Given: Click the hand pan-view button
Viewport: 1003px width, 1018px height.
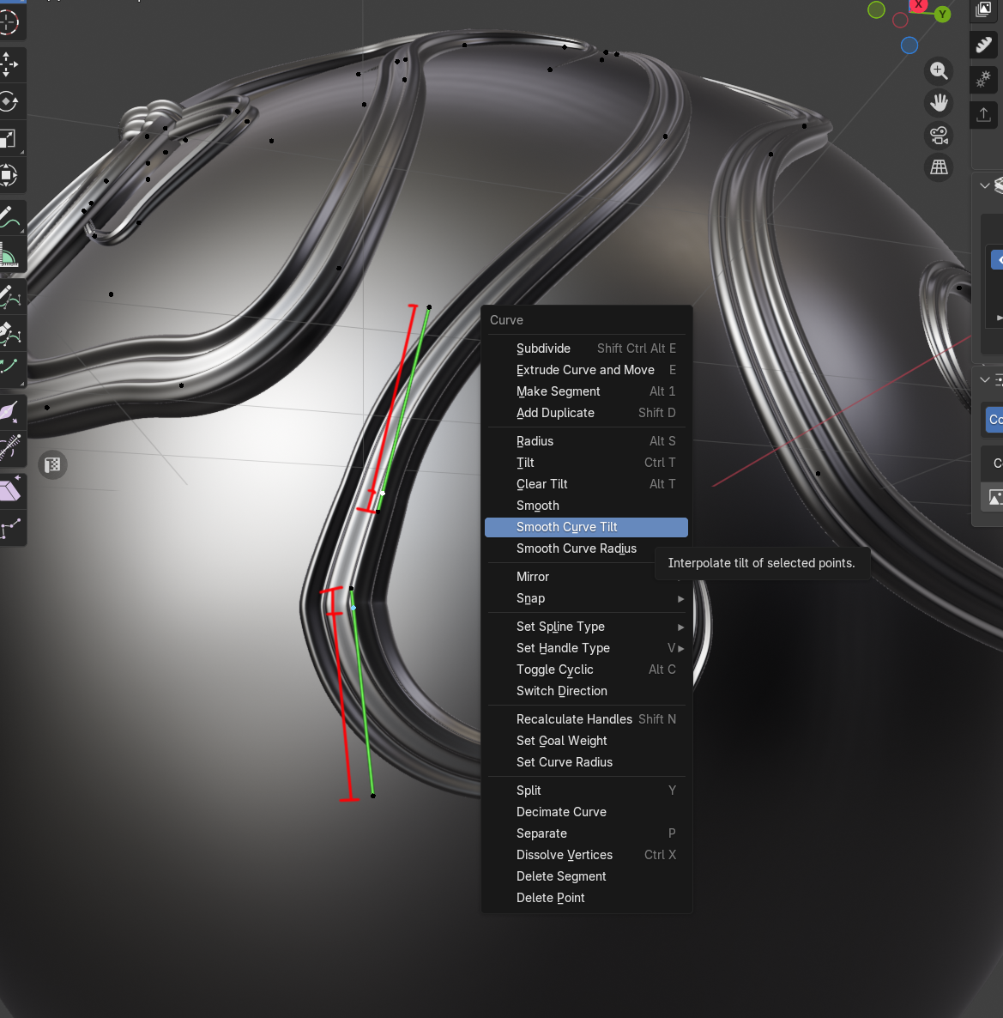Looking at the screenshot, I should click(x=939, y=103).
